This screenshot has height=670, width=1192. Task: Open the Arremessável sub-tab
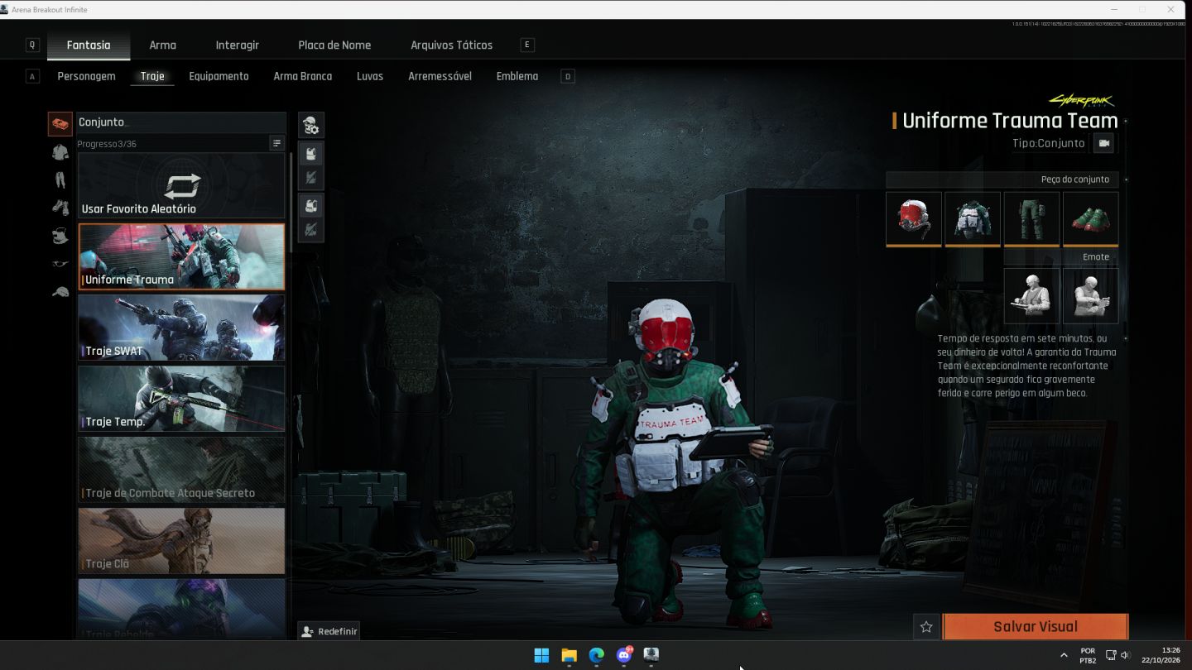point(440,76)
